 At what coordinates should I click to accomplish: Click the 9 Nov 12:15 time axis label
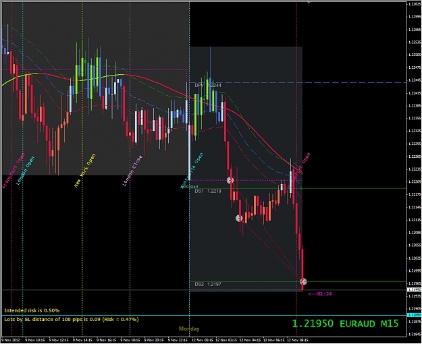tap(59, 340)
